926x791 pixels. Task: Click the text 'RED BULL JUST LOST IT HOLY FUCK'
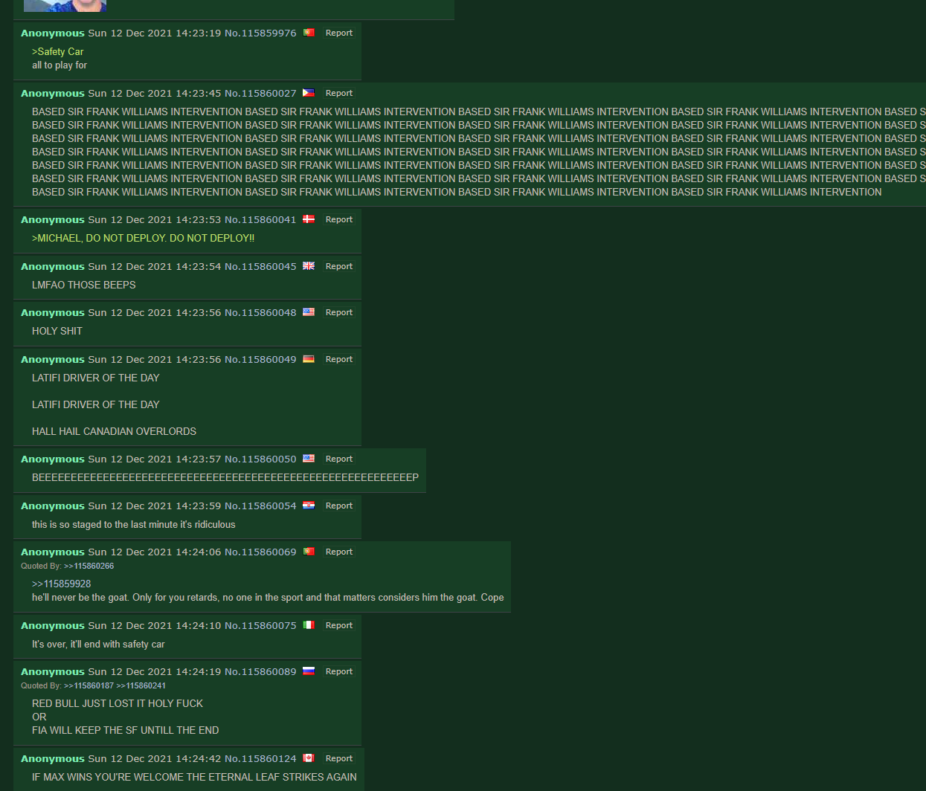(x=118, y=703)
